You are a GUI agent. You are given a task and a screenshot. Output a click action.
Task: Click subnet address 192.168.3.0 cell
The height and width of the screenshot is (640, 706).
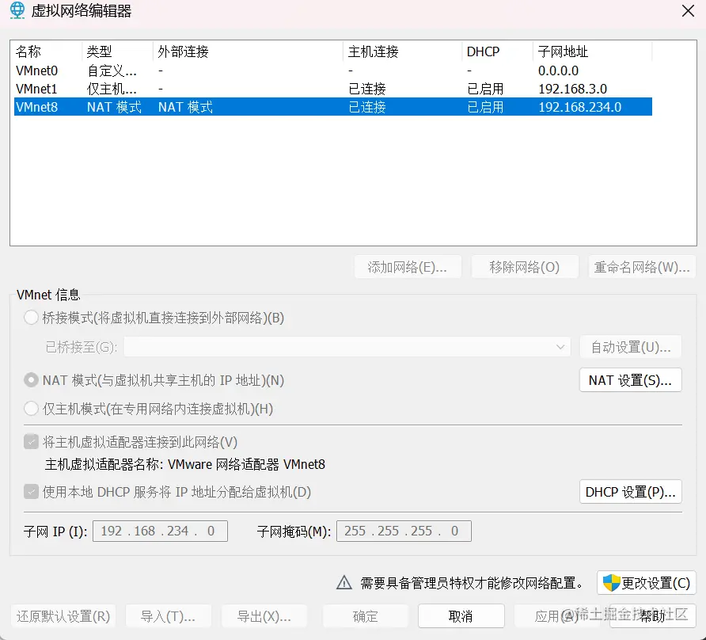[573, 89]
